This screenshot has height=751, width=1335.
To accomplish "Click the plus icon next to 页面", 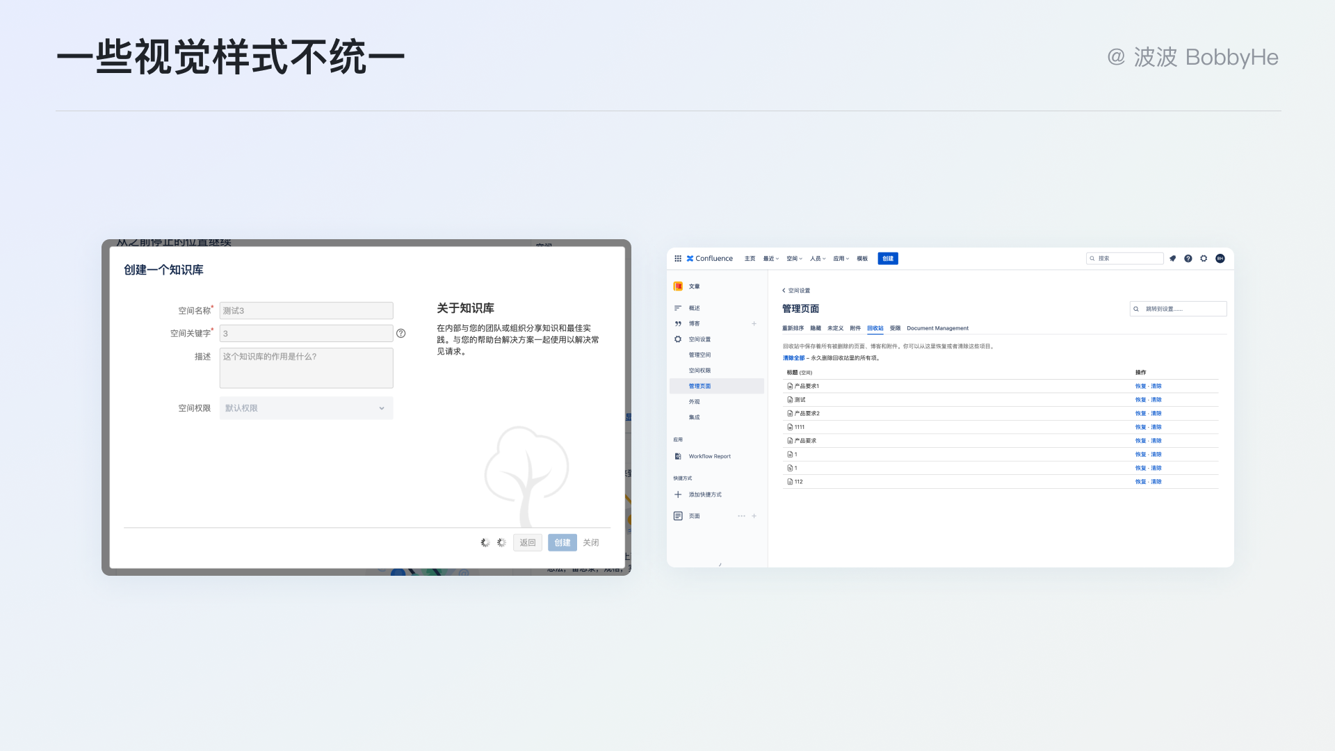I will click(754, 516).
